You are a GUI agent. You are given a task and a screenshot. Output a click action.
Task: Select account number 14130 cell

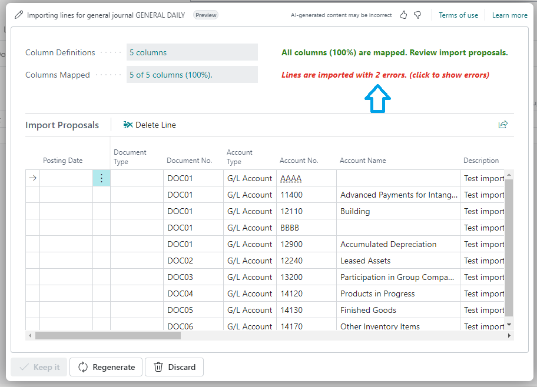coord(306,310)
